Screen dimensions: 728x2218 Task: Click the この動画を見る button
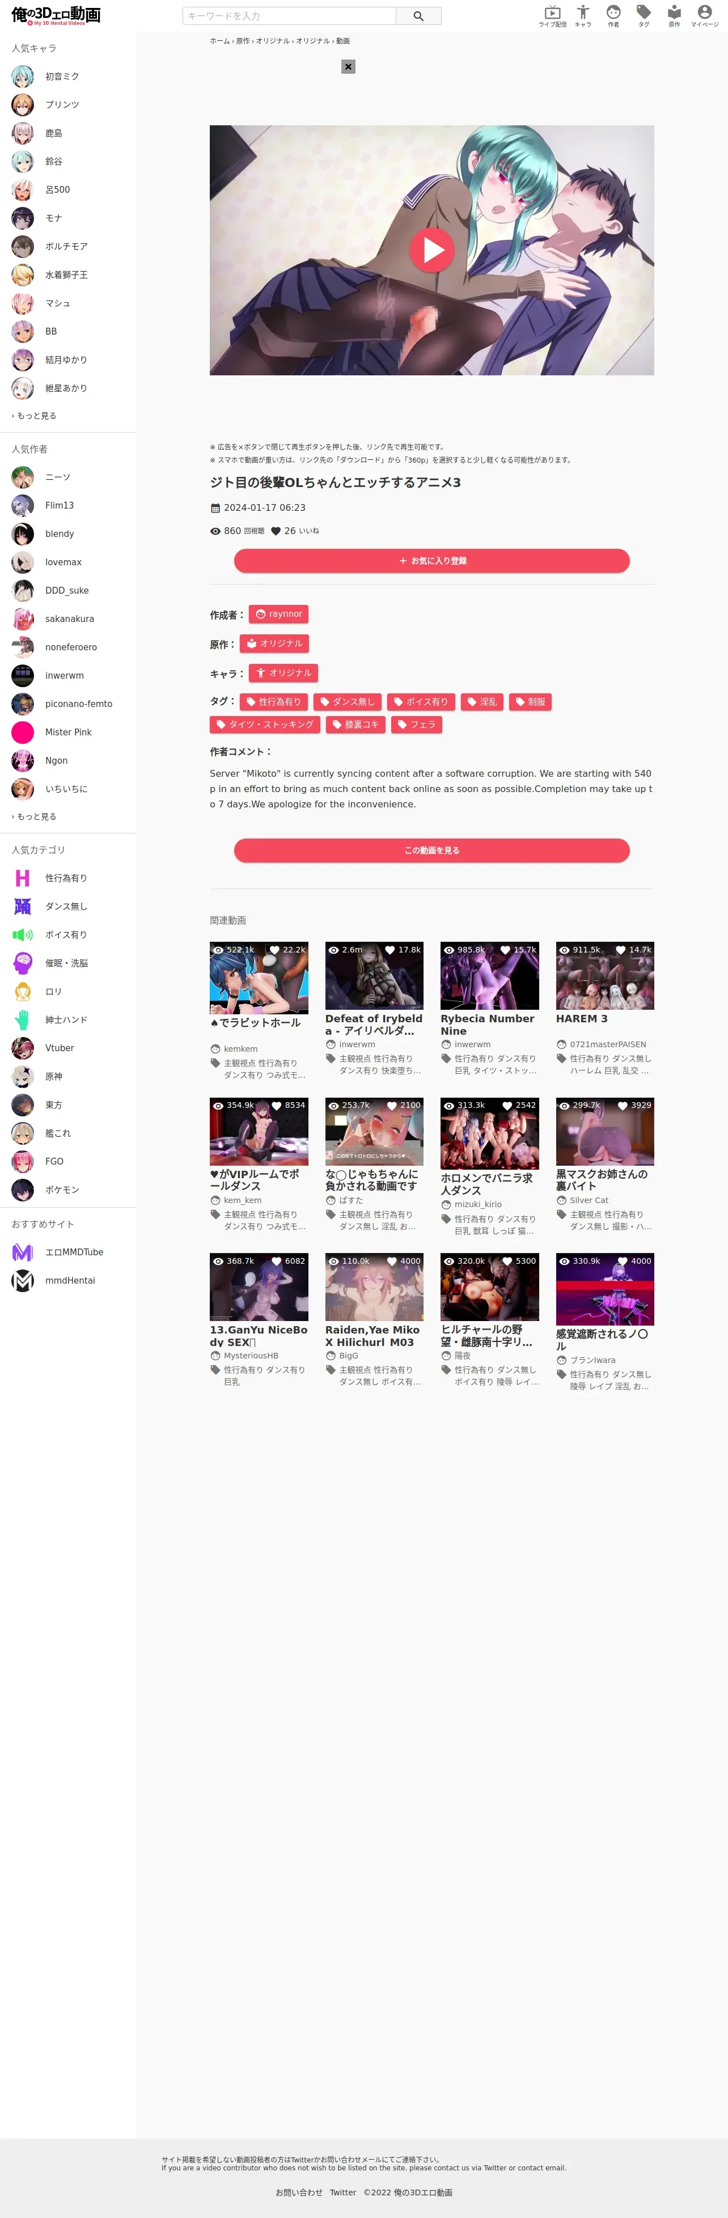click(x=431, y=850)
